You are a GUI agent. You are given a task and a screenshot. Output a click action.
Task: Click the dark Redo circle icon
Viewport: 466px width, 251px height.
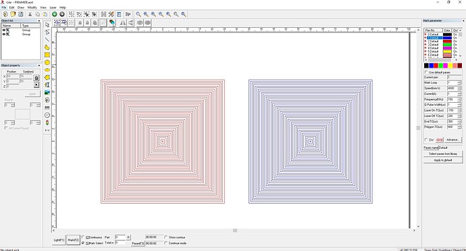[x=62, y=14]
